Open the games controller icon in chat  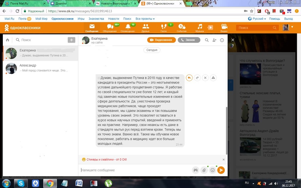tap(196, 170)
